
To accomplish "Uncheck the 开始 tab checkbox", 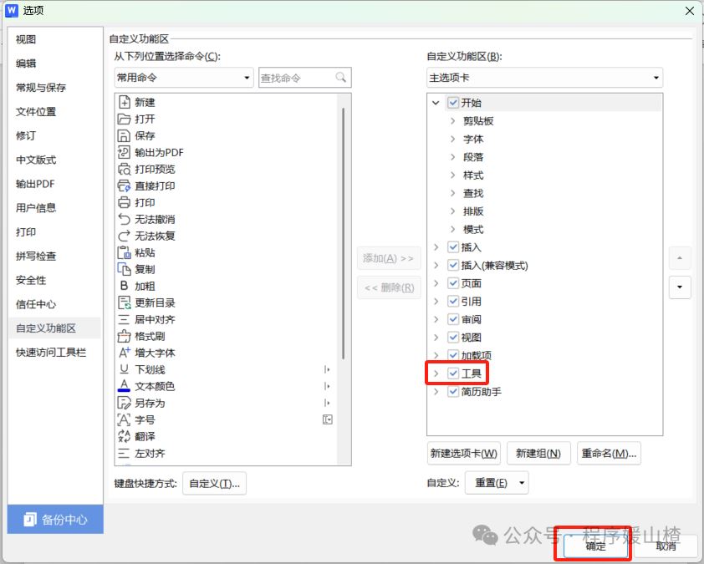I will coord(453,103).
